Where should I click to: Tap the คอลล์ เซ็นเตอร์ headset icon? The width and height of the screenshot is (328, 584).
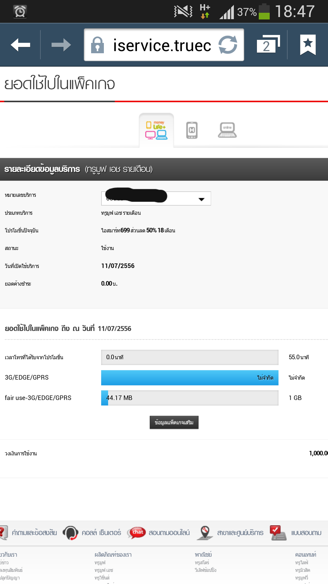(70, 533)
